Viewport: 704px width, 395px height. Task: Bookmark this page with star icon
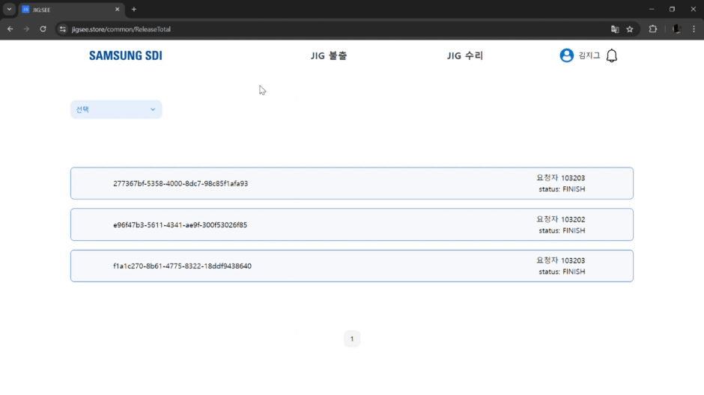point(630,29)
